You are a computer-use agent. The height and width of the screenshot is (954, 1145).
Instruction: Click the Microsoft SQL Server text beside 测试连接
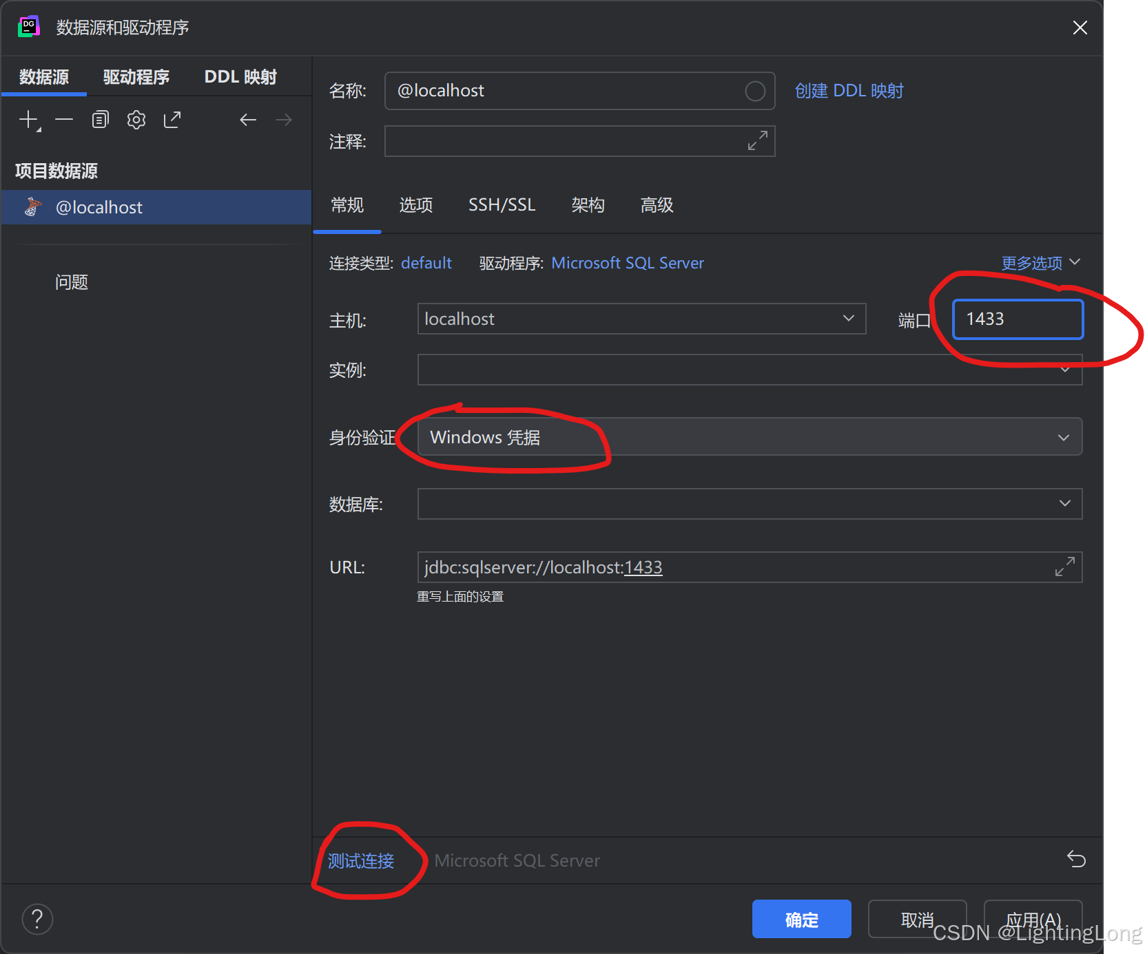(517, 860)
